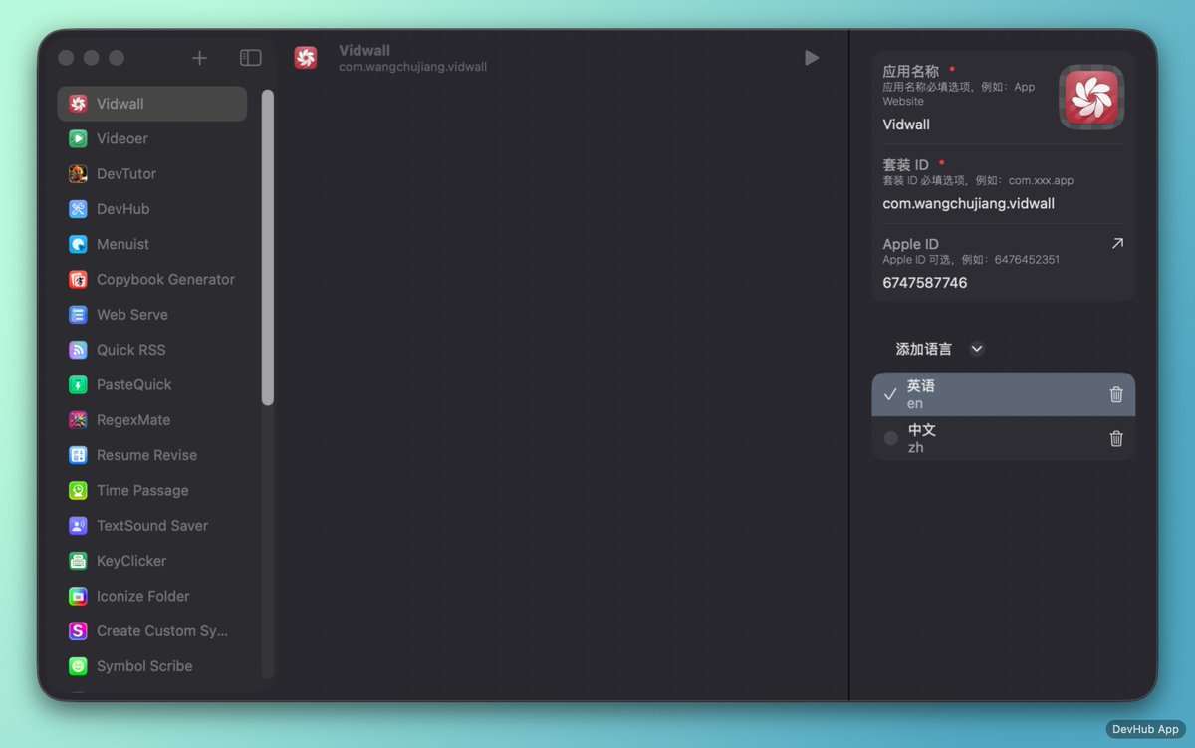Toggle the checkmark on English language
1195x748 pixels.
[x=890, y=393]
